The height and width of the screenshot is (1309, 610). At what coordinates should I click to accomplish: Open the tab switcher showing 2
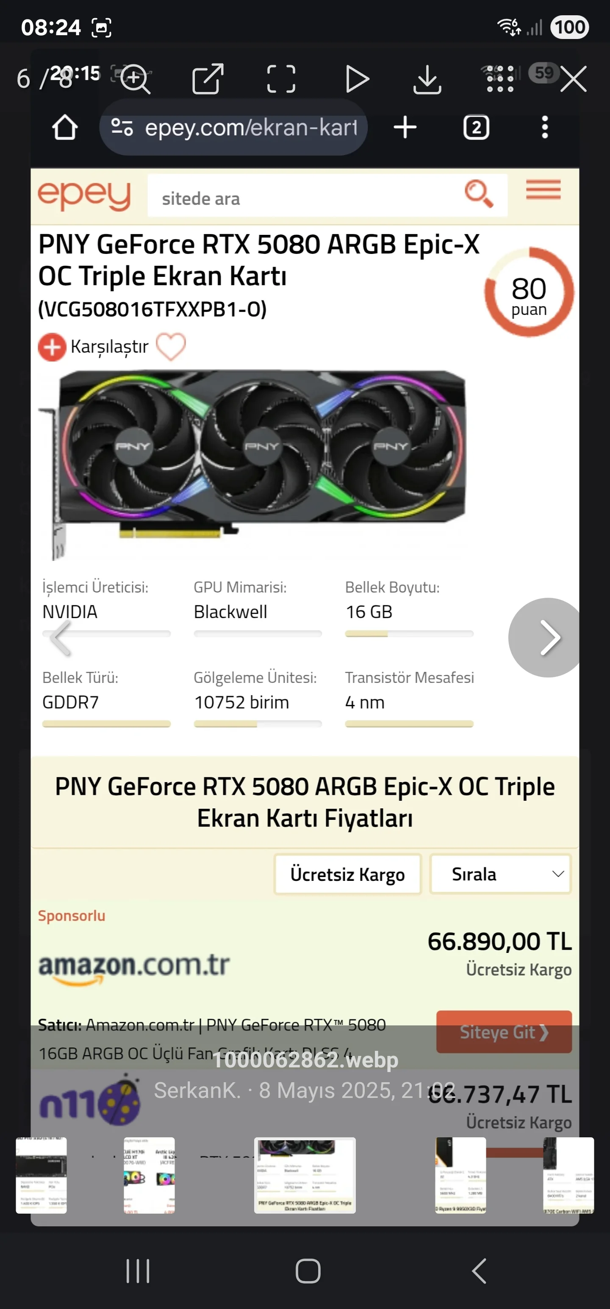476,127
